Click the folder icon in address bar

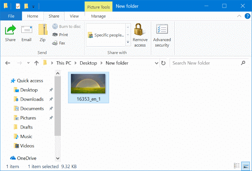(x=45, y=63)
